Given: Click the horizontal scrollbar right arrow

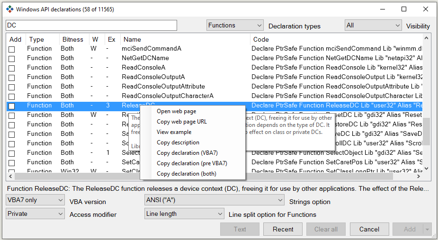Looking at the screenshot, I should [x=419, y=176].
